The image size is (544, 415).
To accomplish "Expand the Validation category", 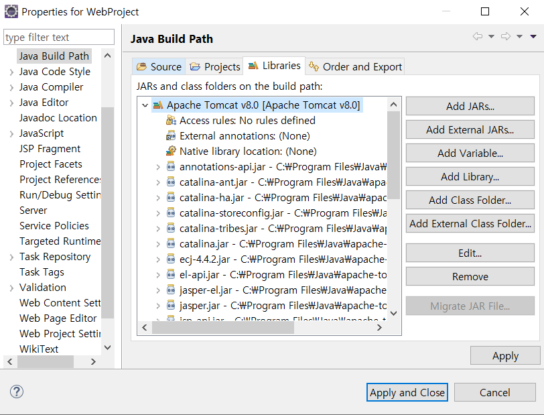I will 12,288.
